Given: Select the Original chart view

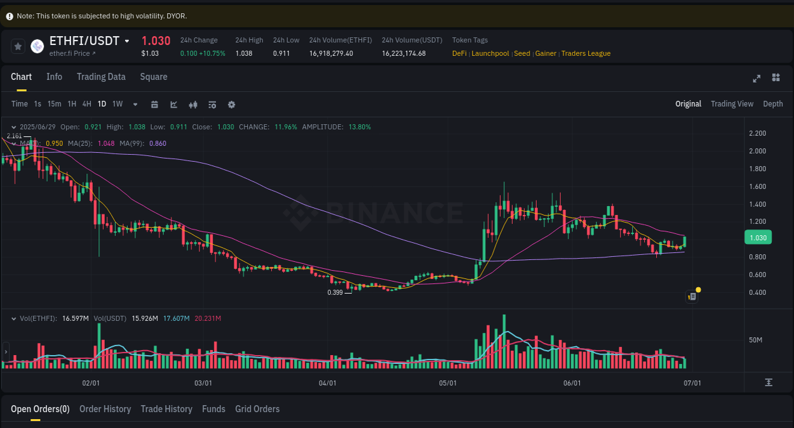Looking at the screenshot, I should click(689, 104).
